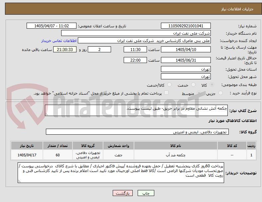Click the resize handle of description textarea
262x202 pixels.
(47, 114)
